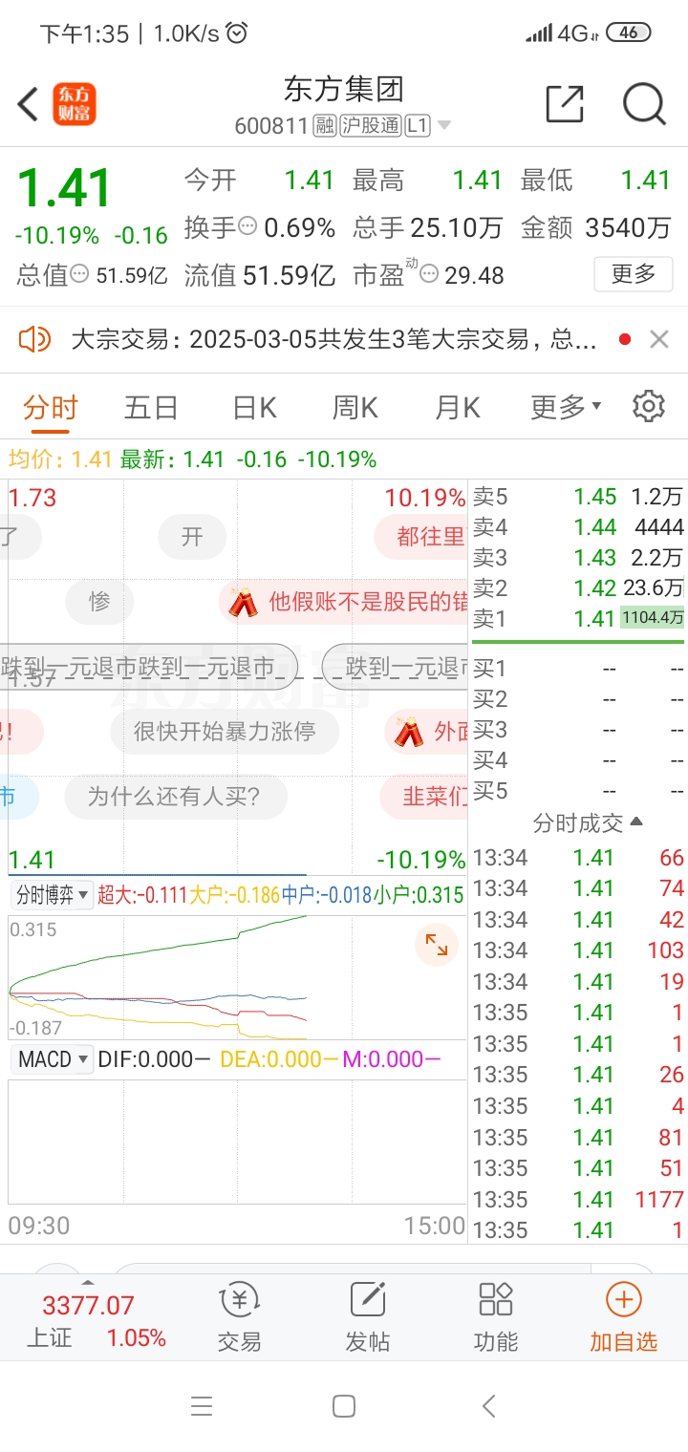
Task: Tap the L1 level badge
Action: [x=419, y=126]
